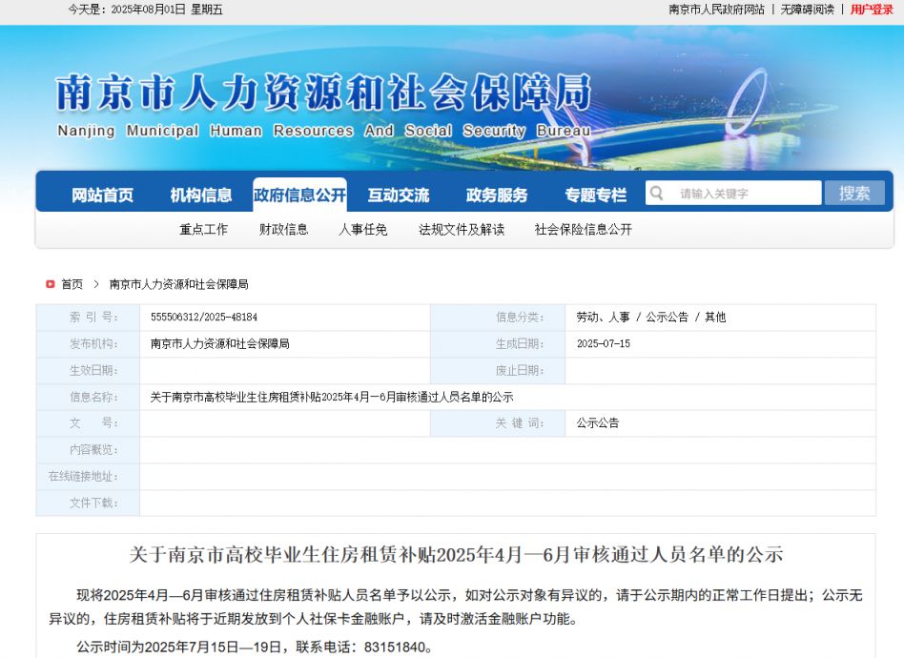Click the 索引号 label cell

point(88,318)
